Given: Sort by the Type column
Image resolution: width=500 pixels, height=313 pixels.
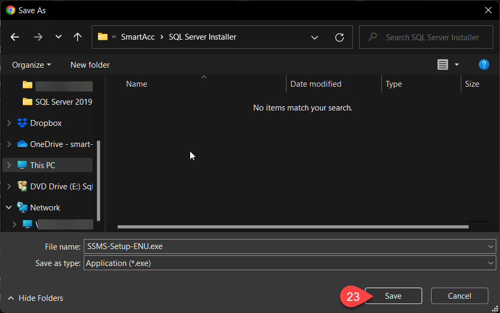Looking at the screenshot, I should (x=394, y=84).
